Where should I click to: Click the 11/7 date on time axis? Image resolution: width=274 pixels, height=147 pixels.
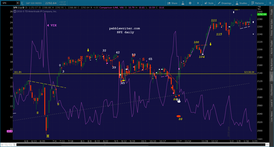coord(179,141)
